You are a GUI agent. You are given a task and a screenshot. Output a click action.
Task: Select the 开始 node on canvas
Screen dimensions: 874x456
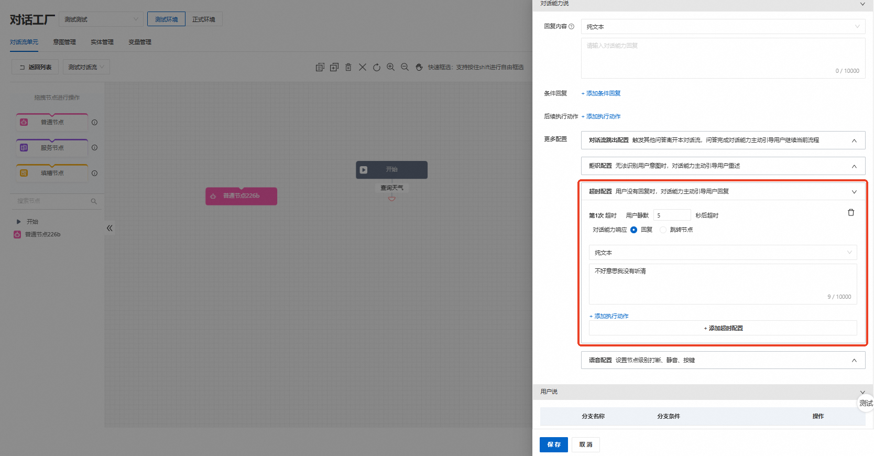pos(391,170)
